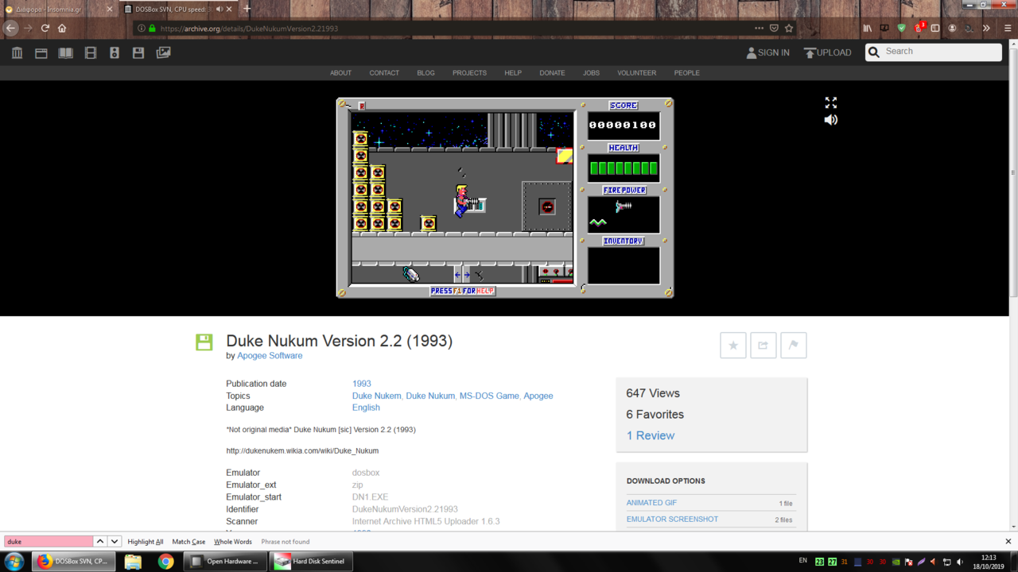Toggle Highlight All in find bar
The height and width of the screenshot is (572, 1018).
click(146, 542)
